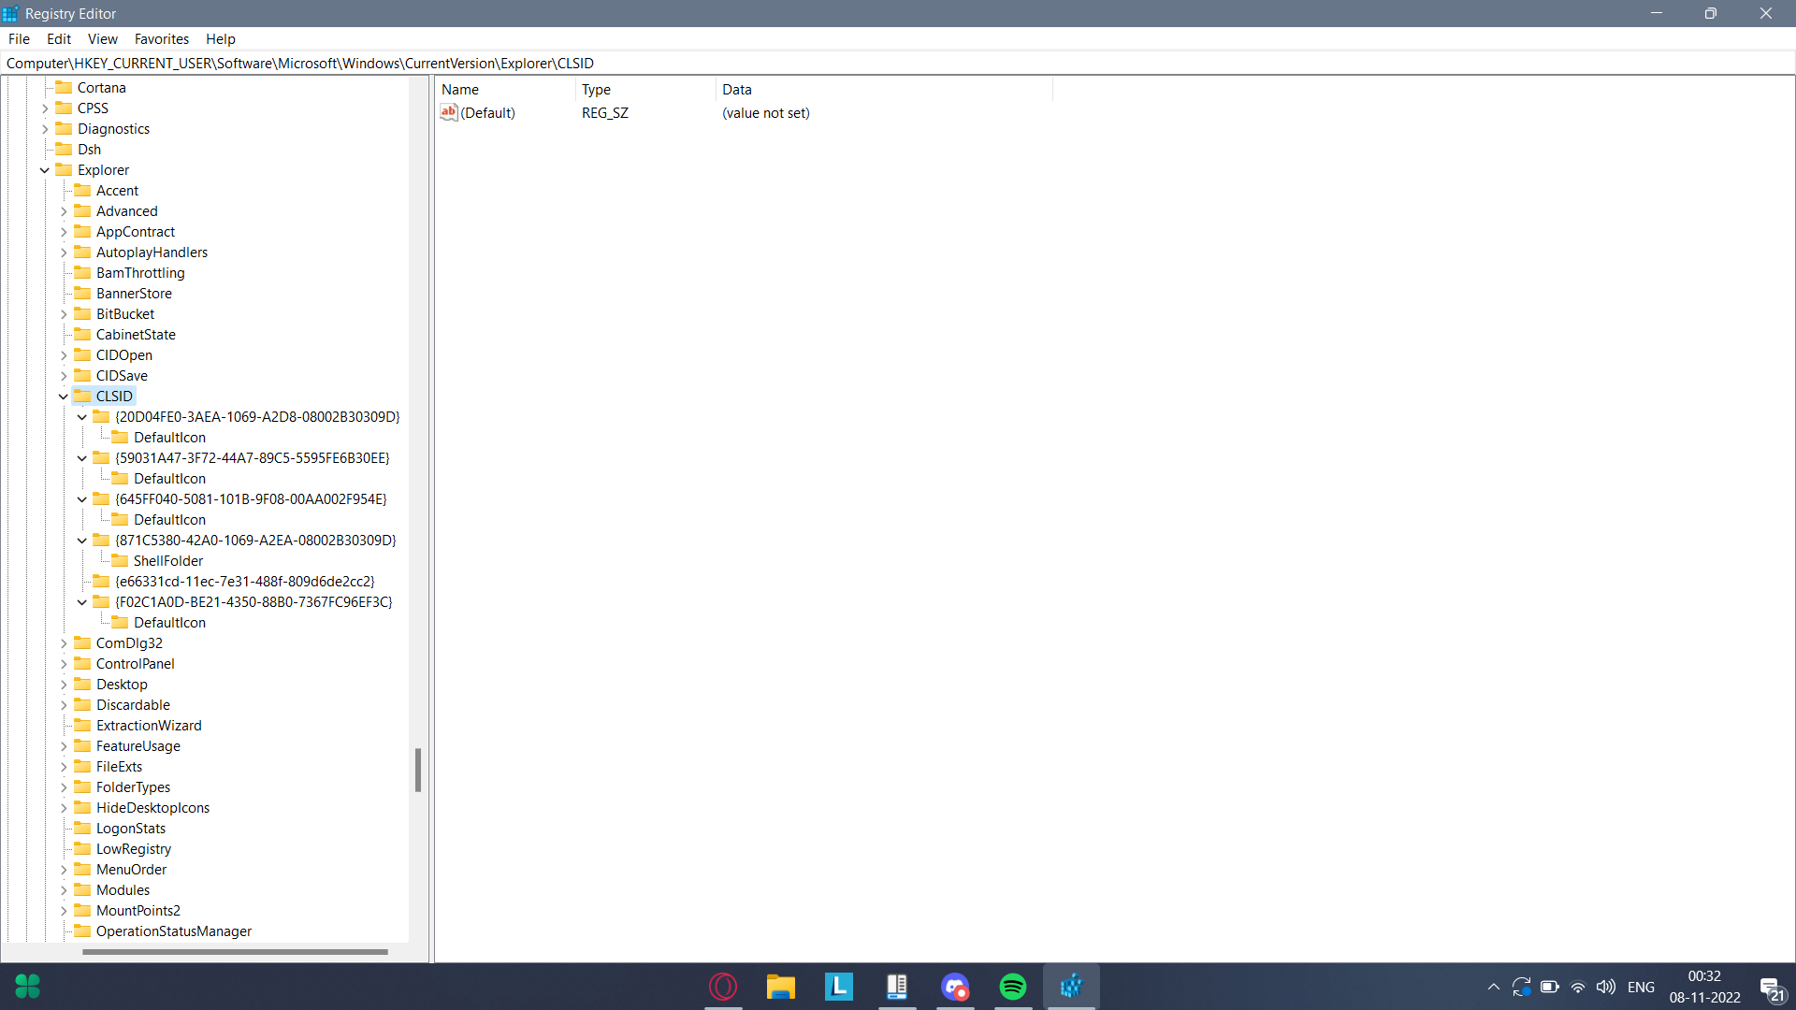The image size is (1796, 1010).
Task: Click the (Default) string value icon
Action: [449, 112]
